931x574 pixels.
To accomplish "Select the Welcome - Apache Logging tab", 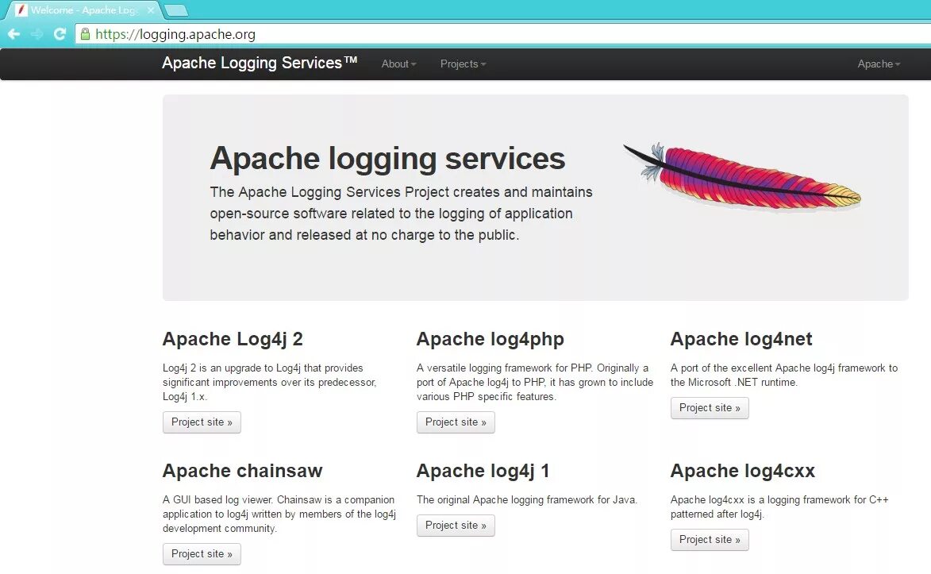I will click(x=84, y=10).
